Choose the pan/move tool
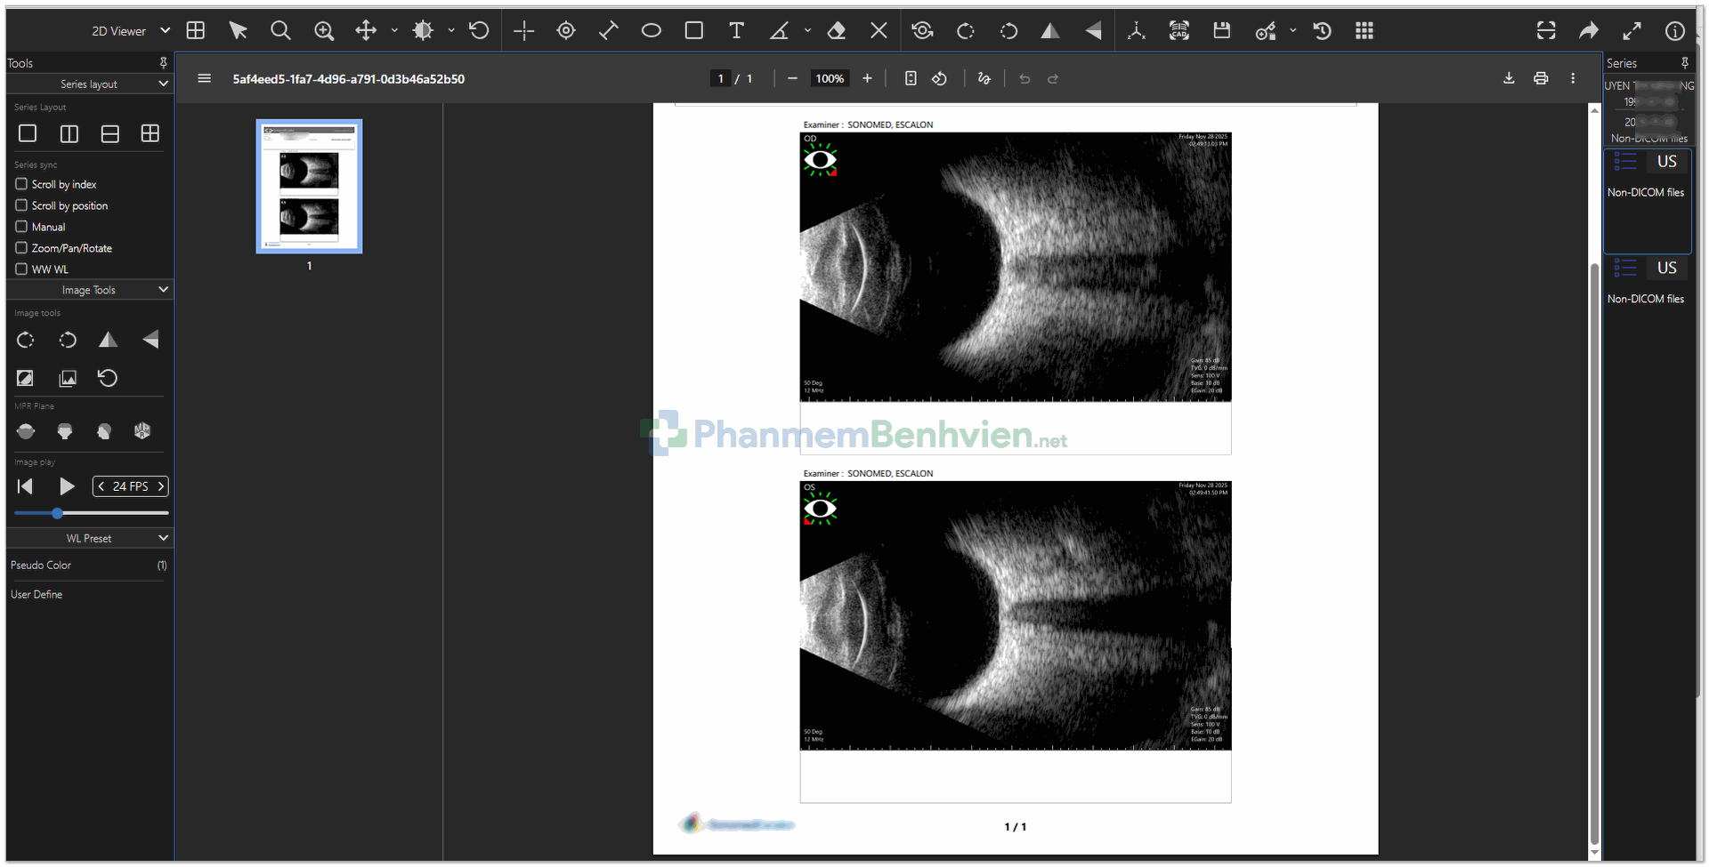1709x867 pixels. [x=366, y=31]
